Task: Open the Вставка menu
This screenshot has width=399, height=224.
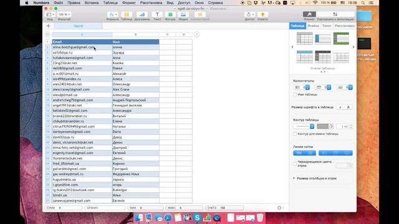Action: tap(92, 2)
